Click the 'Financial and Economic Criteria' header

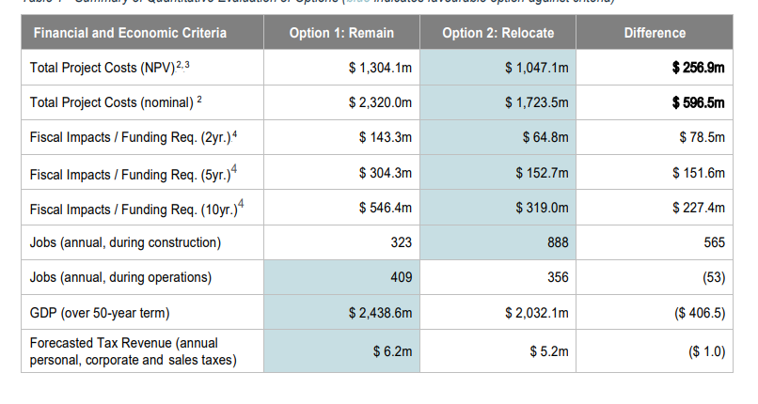(x=130, y=34)
